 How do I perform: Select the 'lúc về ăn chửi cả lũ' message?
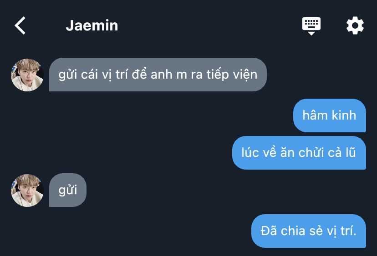[x=299, y=153]
